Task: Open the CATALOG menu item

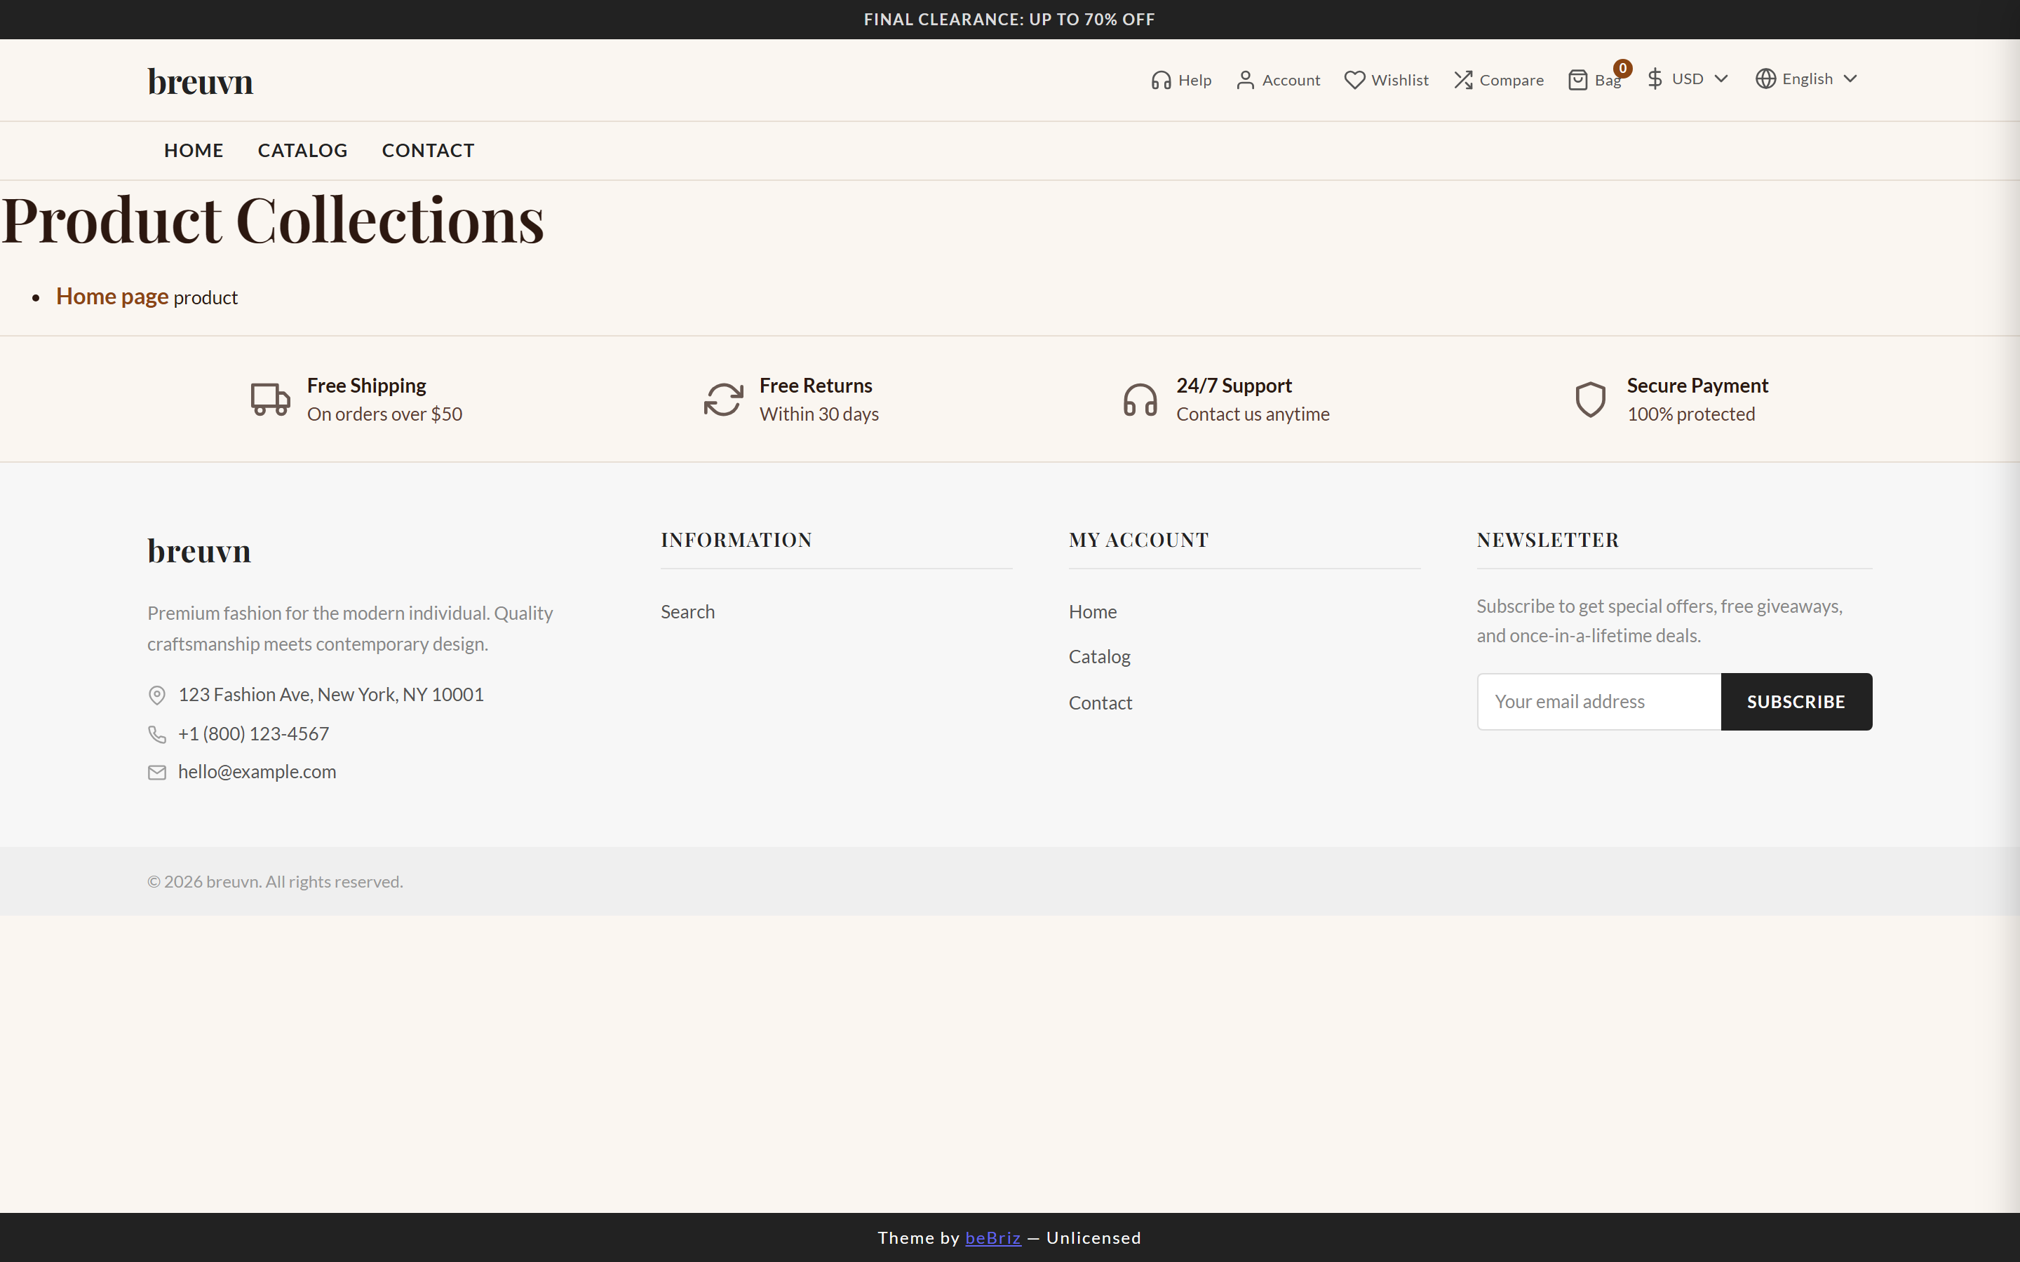Action: point(302,151)
